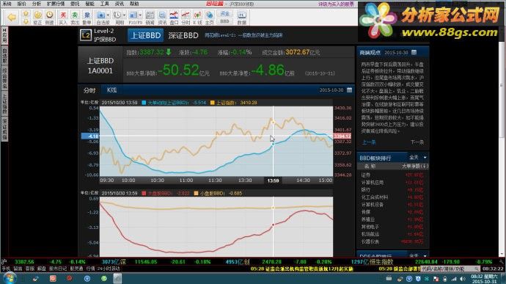Click the calendar icon beside chart date 2015-10-30
This screenshot has width=506, height=284.
click(350, 90)
